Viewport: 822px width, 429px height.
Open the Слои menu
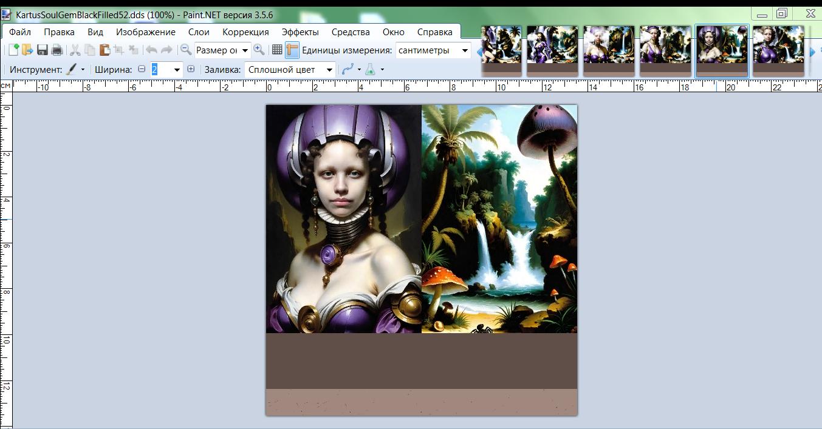pyautogui.click(x=199, y=32)
